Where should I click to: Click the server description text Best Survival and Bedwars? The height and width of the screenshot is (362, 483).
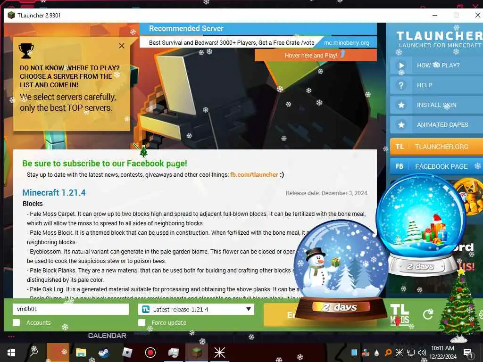(231, 43)
